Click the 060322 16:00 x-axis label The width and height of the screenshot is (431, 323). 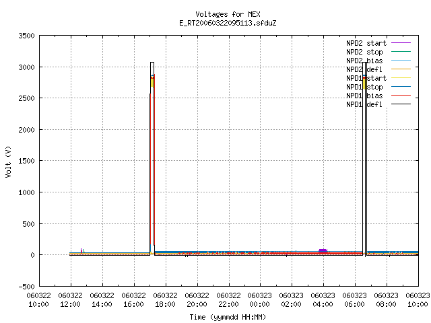(133, 300)
